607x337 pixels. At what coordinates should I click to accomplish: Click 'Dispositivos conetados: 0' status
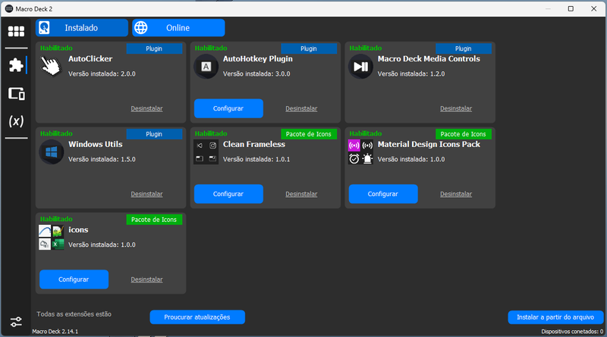pyautogui.click(x=572, y=332)
